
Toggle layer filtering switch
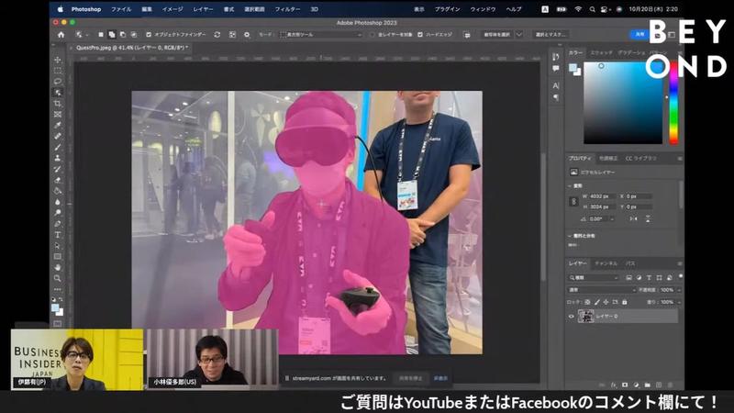[x=681, y=276]
